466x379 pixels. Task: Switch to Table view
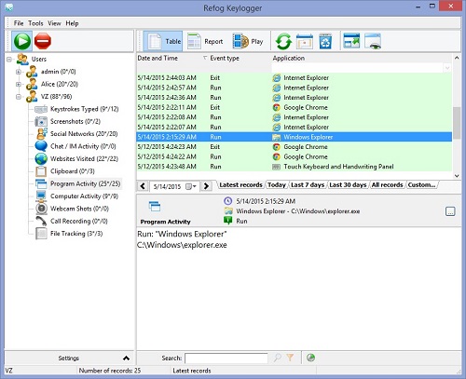coord(163,41)
